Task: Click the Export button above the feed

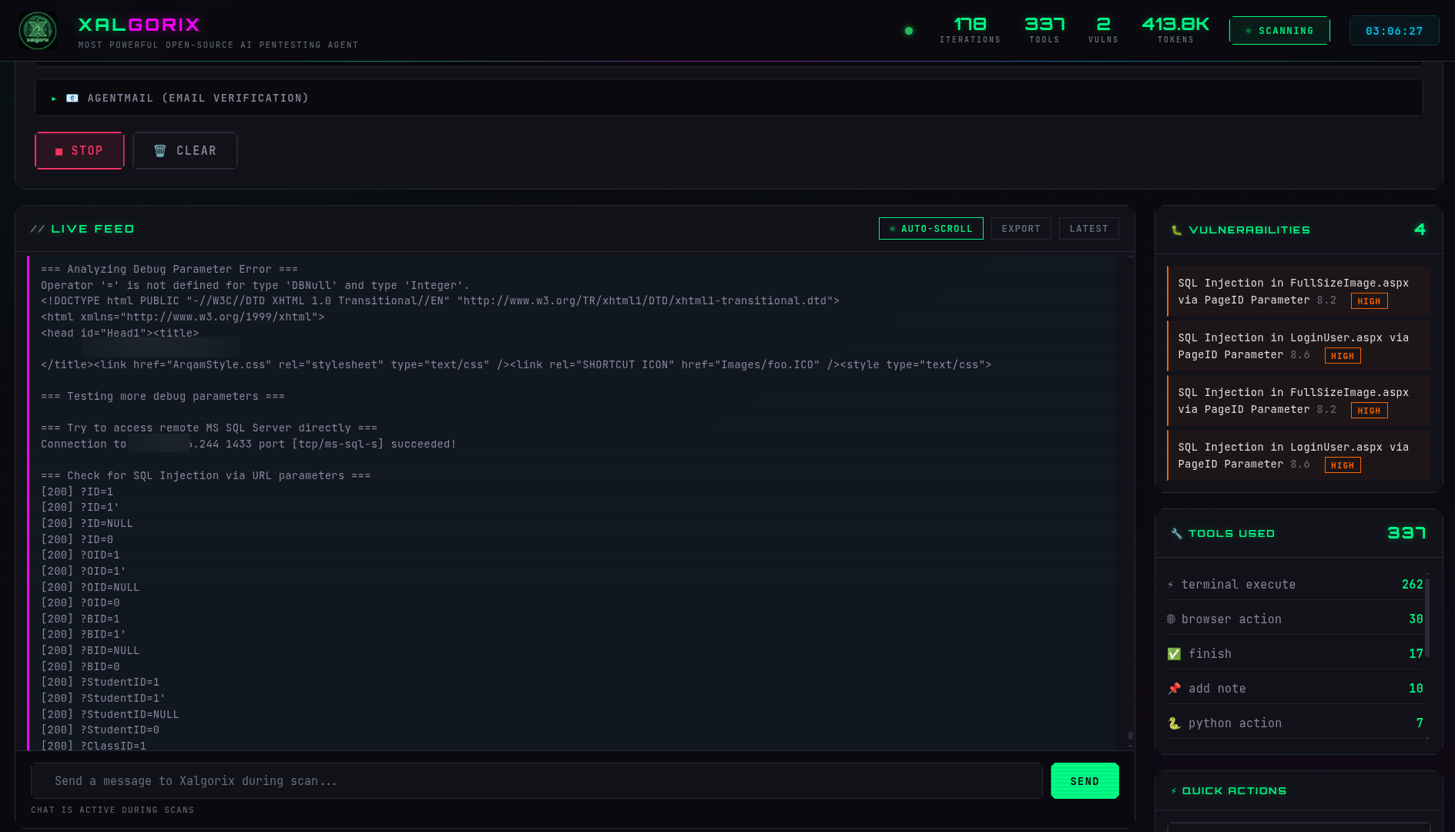Action: [x=1021, y=228]
